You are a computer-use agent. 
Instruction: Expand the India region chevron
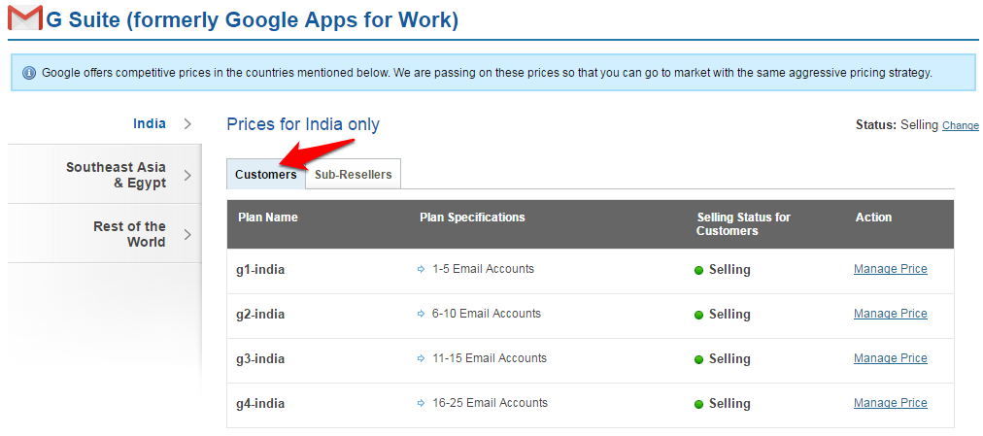(187, 123)
